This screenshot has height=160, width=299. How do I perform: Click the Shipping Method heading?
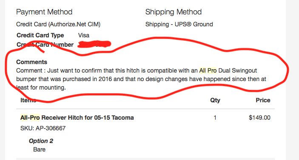point(174,12)
